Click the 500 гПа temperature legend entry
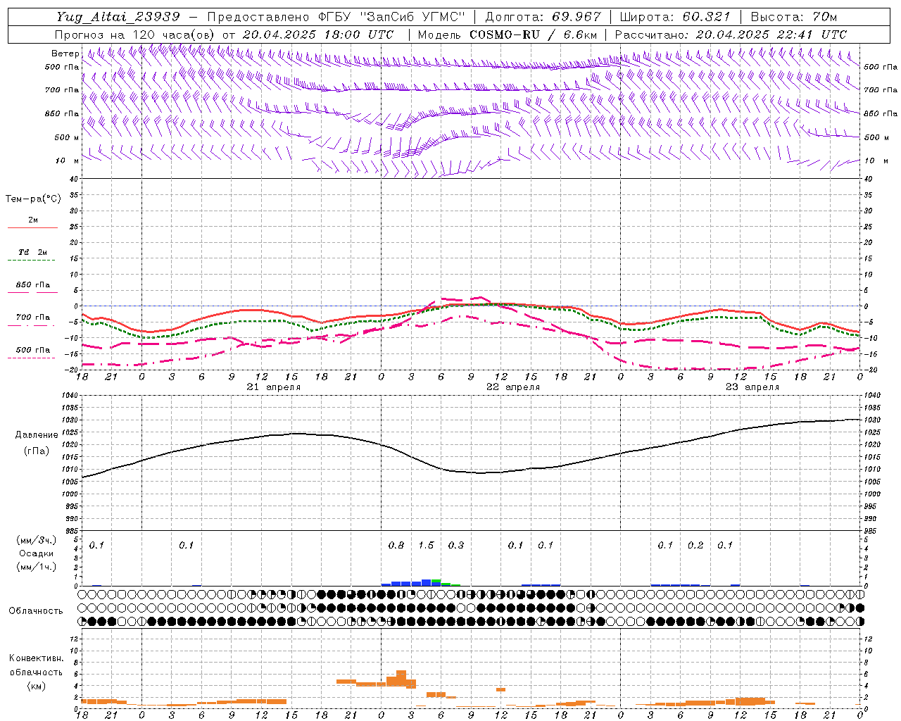 point(32,350)
